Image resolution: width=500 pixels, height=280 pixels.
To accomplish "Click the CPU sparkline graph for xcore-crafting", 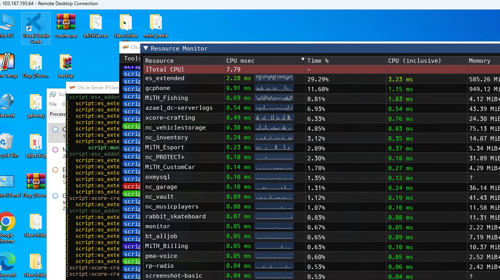I will tap(274, 117).
